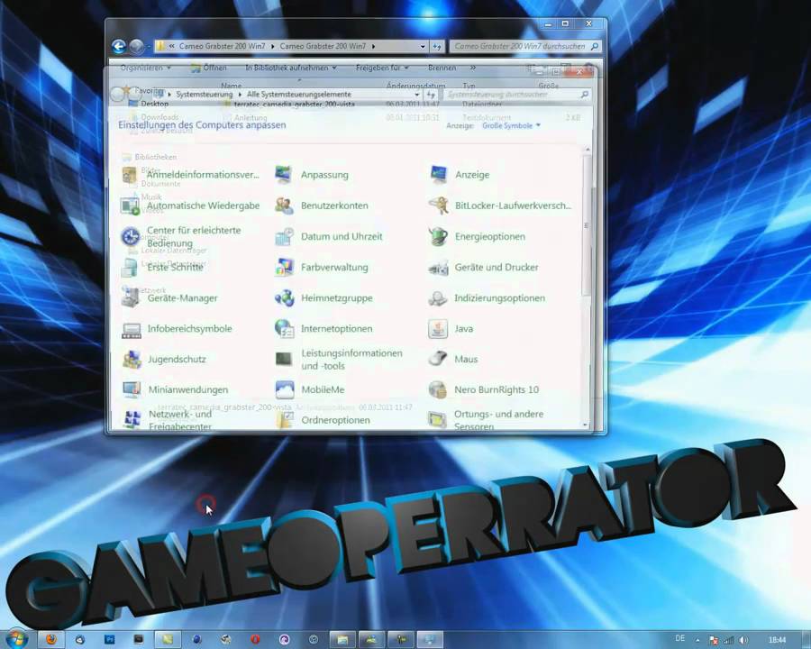
Task: Open the Geräte-Manager item
Action: click(x=169, y=298)
